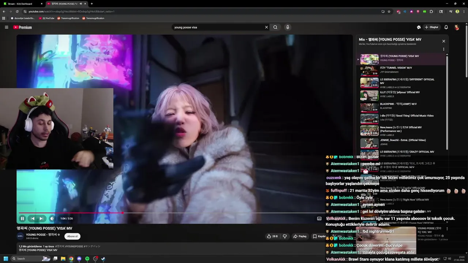Open the account avatar menu

pyautogui.click(x=457, y=27)
